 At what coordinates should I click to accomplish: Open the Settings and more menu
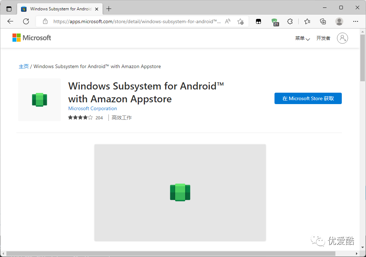pos(355,21)
